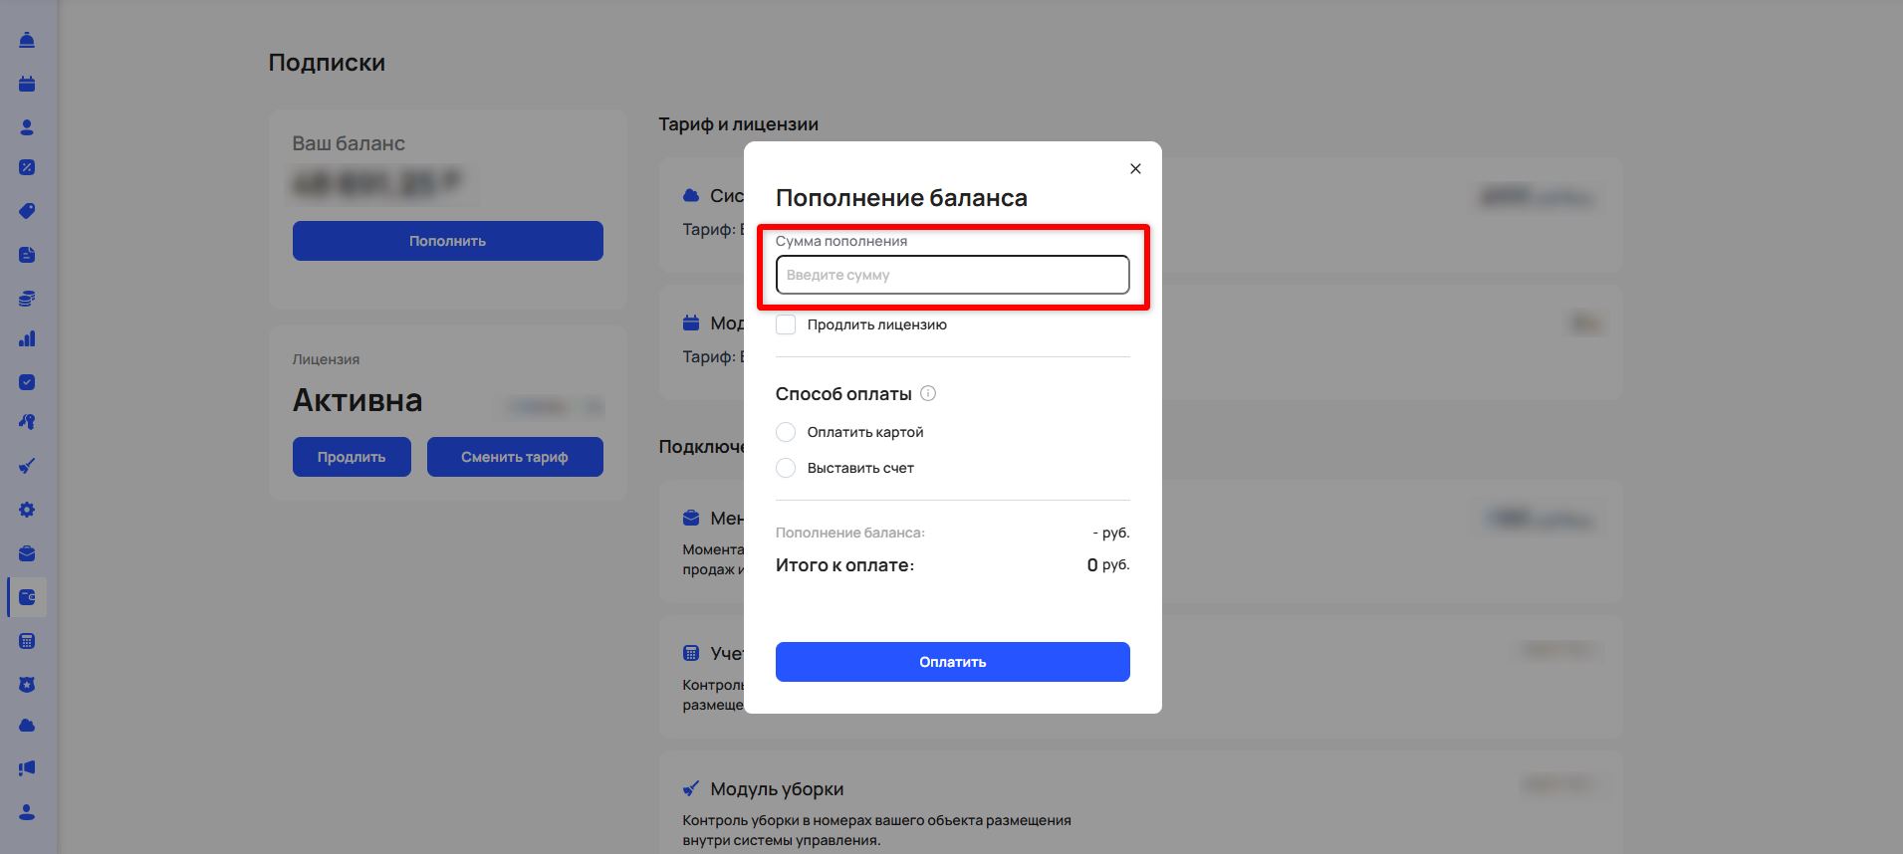Click the 'Пополнить' balance button
The image size is (1903, 854).
point(447,241)
